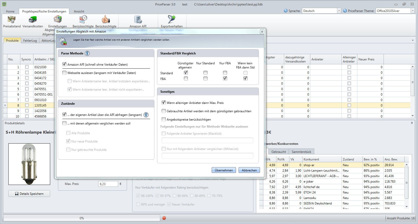
Task: Open the Sammlerstück competitors tab
Action: [x=301, y=152]
